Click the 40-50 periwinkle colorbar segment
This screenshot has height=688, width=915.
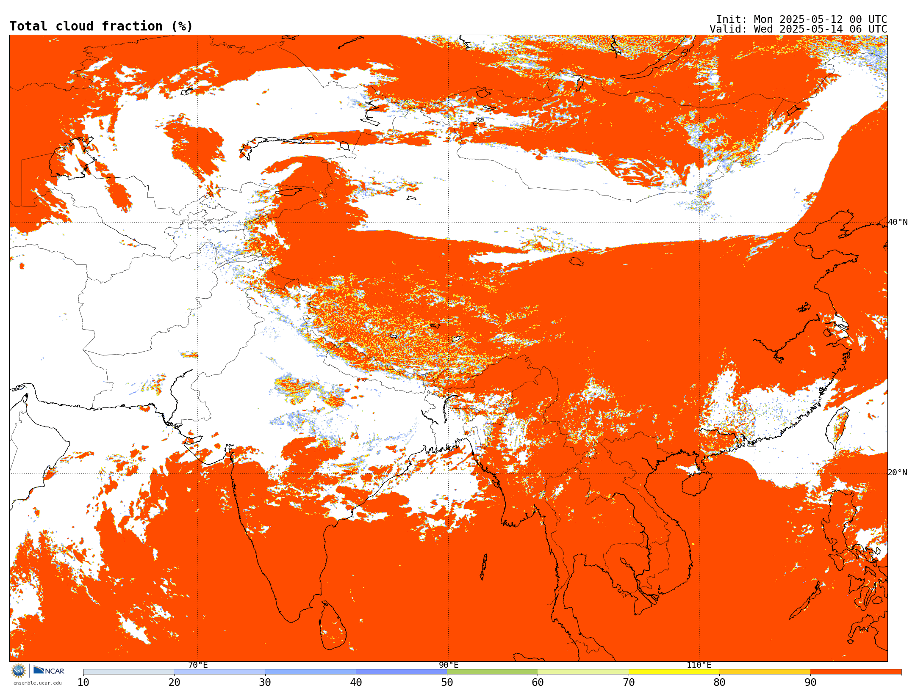pyautogui.click(x=401, y=672)
